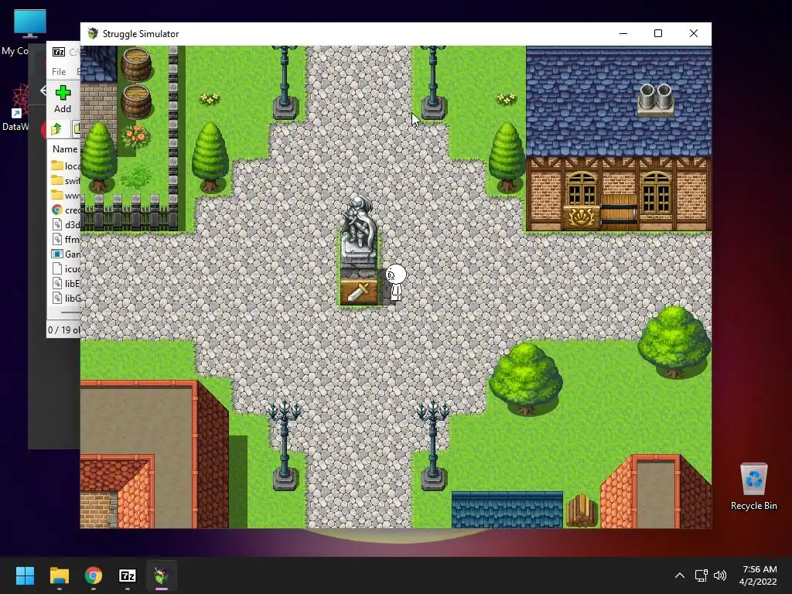Maximize the Struggle Simulator window
Image resolution: width=792 pixels, height=594 pixels.
pyautogui.click(x=657, y=33)
